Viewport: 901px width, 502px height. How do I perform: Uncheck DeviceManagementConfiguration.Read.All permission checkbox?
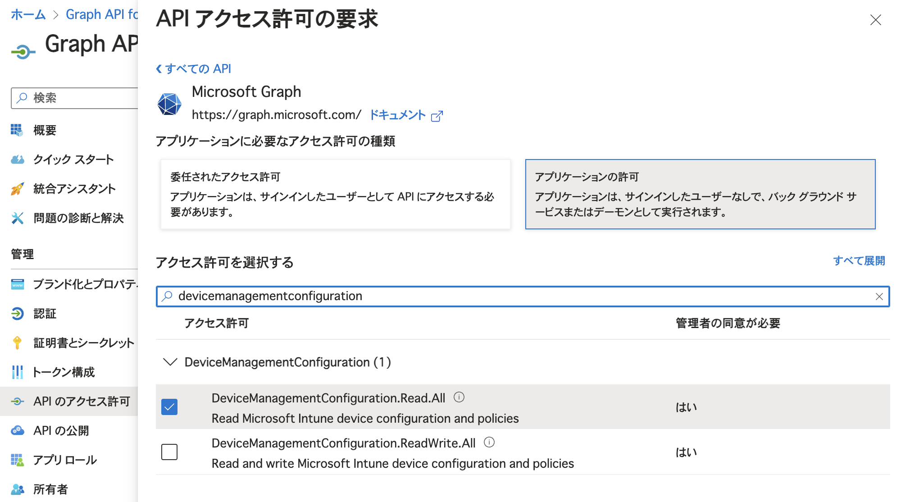[x=169, y=407]
